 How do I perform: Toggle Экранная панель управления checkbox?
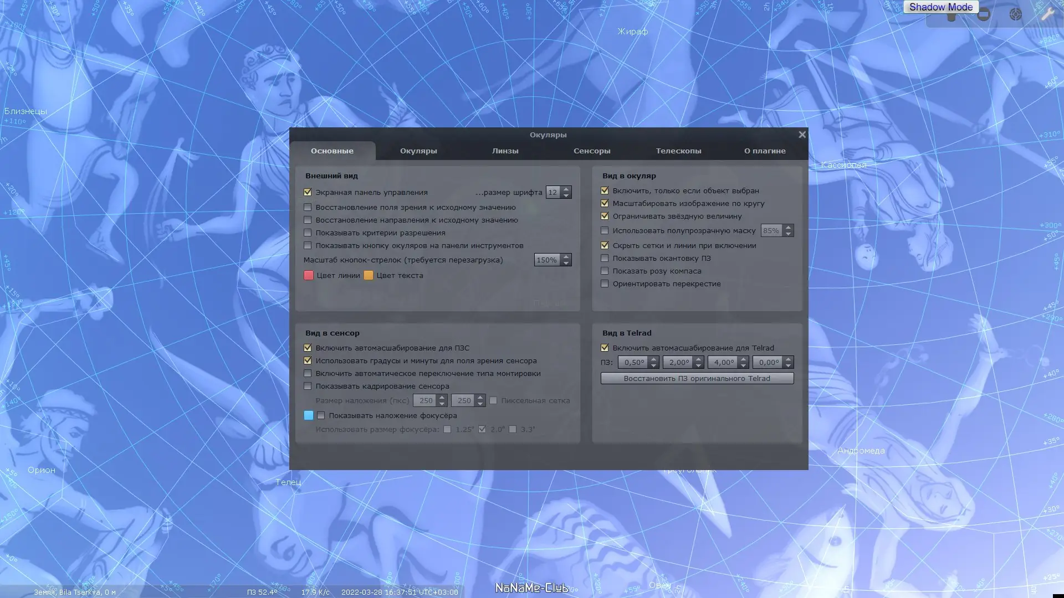point(308,192)
